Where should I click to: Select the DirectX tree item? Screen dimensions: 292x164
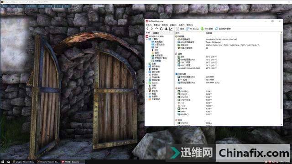[x=153, y=83]
